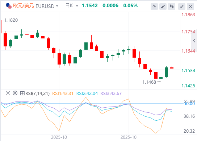Viewport: 197px width, 141px height.
Task: Switch chart type with candlestick icon
Action: tap(172, 7)
